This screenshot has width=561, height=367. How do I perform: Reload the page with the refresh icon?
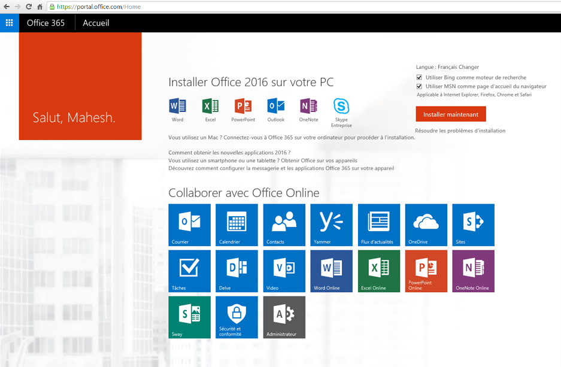click(x=29, y=7)
